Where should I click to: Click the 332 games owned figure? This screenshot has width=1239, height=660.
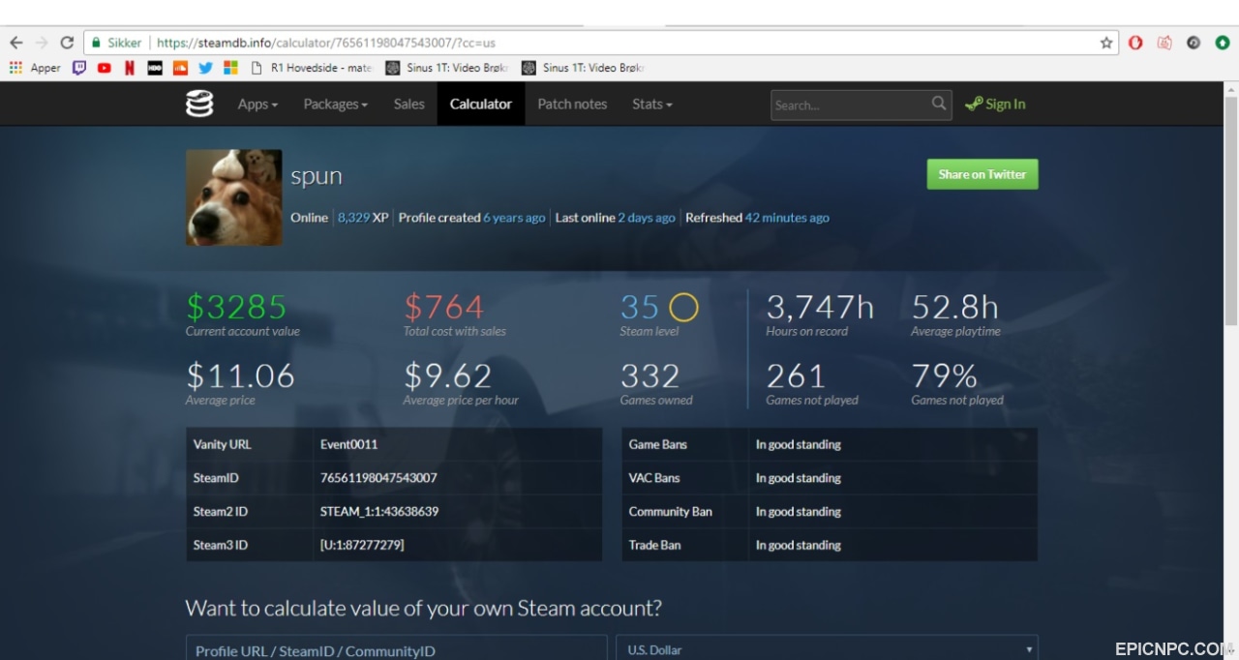[650, 375]
